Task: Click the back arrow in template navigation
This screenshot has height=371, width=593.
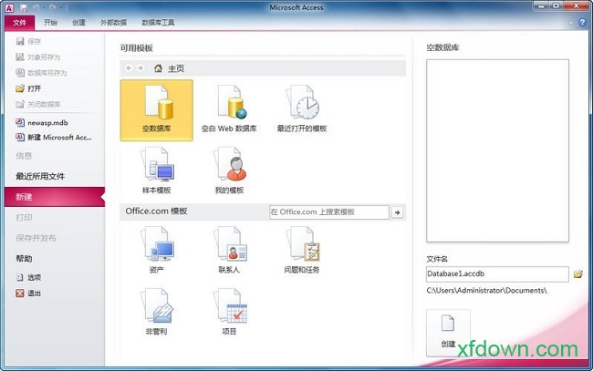Action: click(x=129, y=68)
